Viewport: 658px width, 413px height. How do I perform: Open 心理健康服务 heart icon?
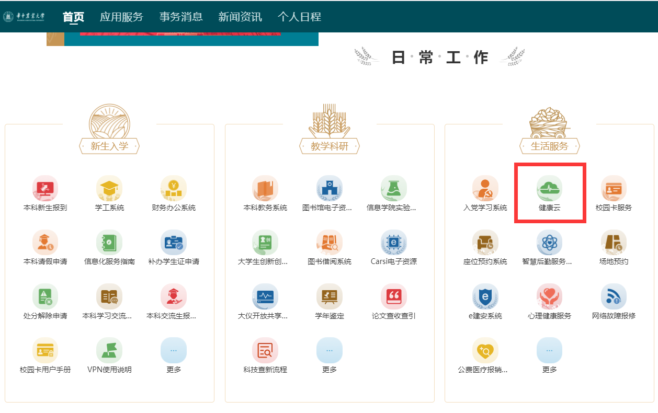pos(549,297)
